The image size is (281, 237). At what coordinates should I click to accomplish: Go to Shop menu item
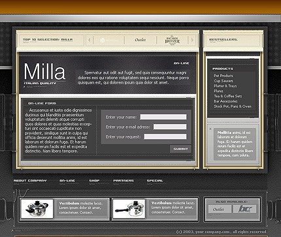94,181
